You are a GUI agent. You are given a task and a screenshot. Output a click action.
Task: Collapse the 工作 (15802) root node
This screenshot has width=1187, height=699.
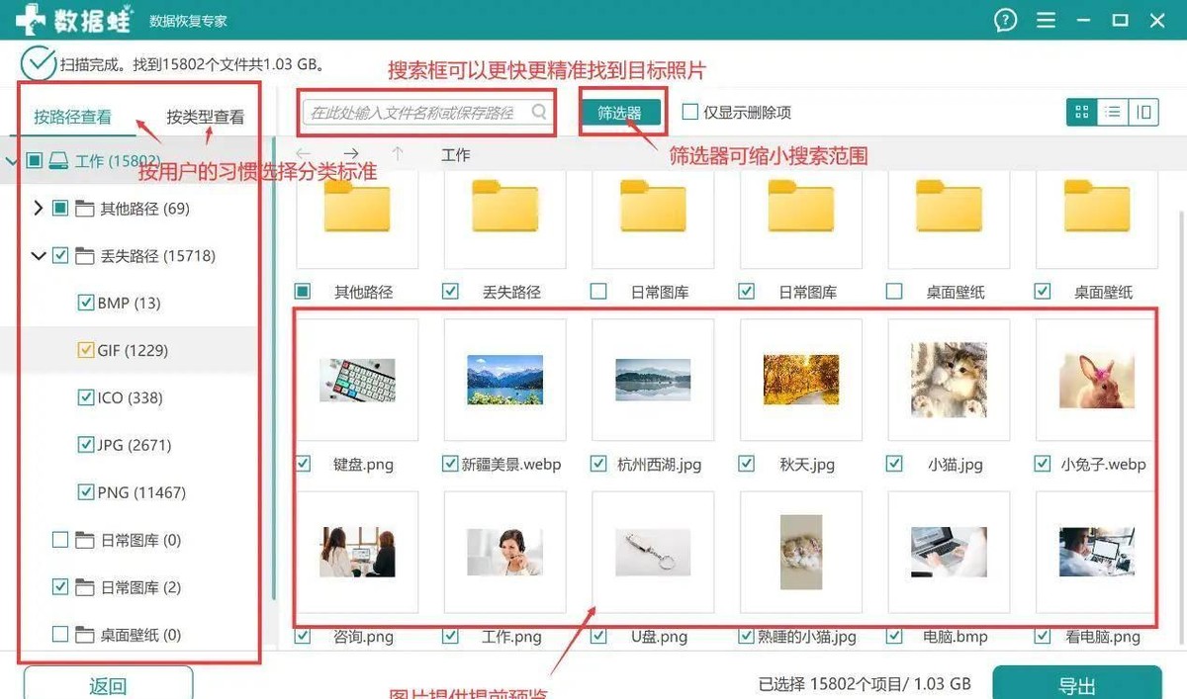coord(11,161)
